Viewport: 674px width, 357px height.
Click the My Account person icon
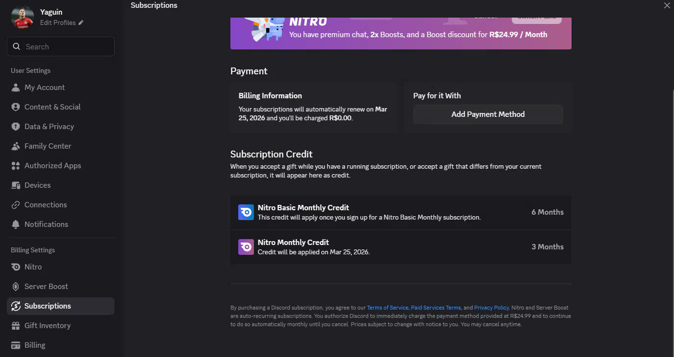point(16,88)
